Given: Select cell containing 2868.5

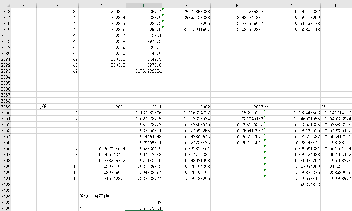Looking at the screenshot, I should click(x=237, y=11).
